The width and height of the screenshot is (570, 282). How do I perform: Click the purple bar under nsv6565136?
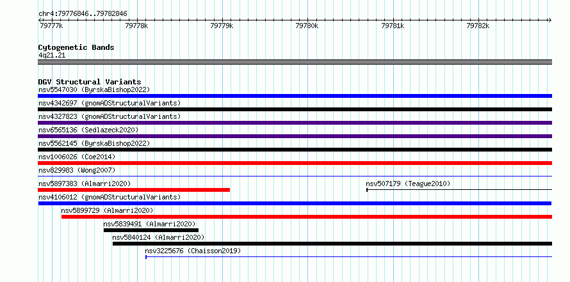tap(295, 136)
